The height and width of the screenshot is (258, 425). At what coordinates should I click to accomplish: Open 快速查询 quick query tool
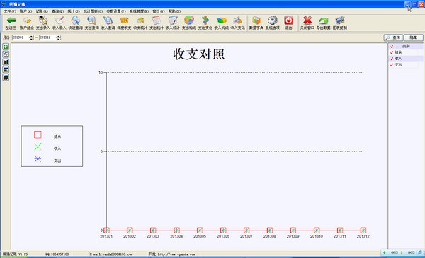76,23
